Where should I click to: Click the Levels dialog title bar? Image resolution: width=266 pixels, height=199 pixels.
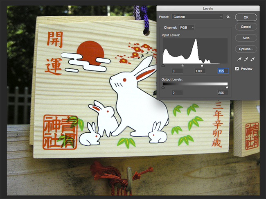208,8
